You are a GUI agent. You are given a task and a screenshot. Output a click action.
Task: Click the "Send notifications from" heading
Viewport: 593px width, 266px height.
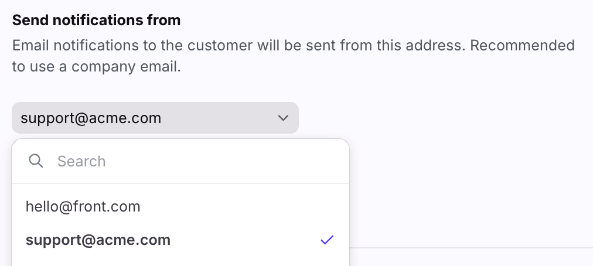click(97, 21)
